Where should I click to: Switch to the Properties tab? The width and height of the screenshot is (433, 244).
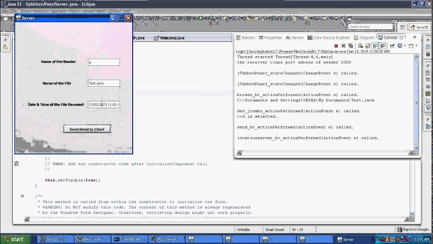coord(270,38)
